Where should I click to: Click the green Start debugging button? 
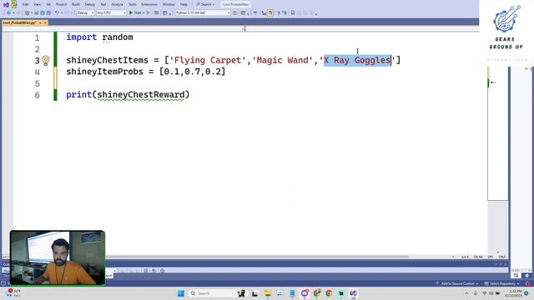pyautogui.click(x=135, y=12)
